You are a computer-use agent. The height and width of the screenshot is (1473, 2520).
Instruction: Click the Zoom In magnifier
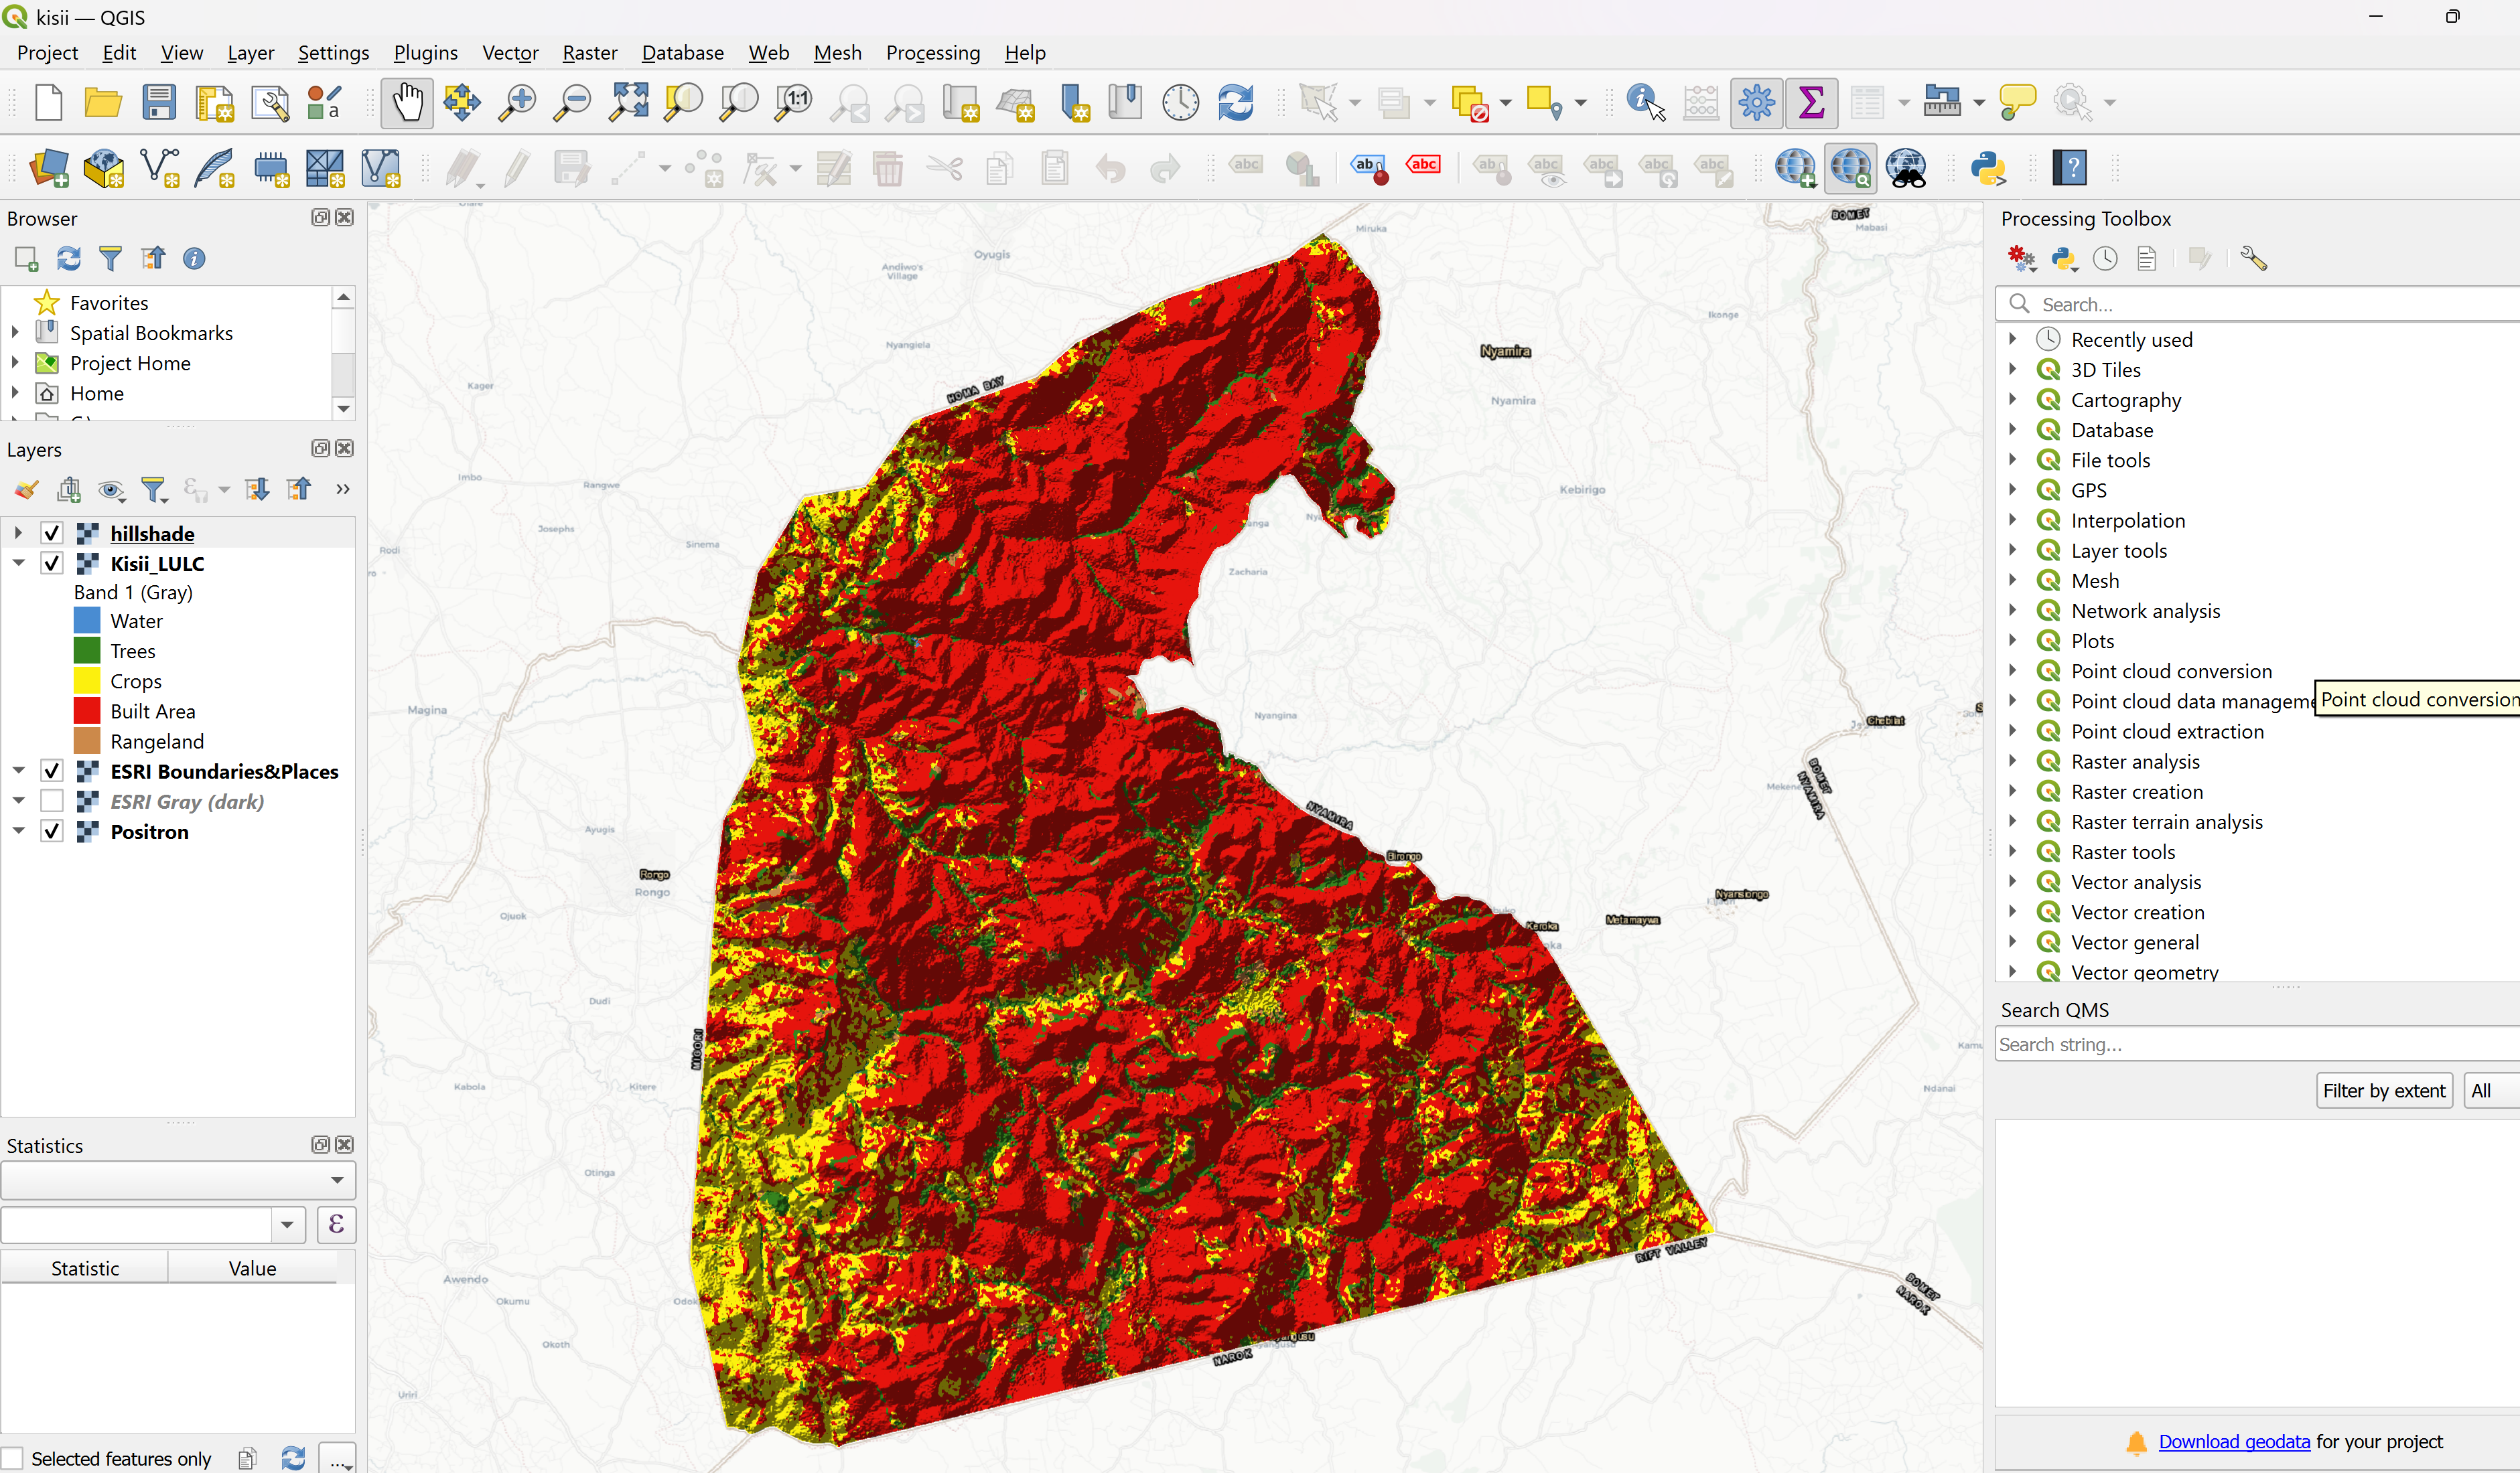click(x=518, y=102)
